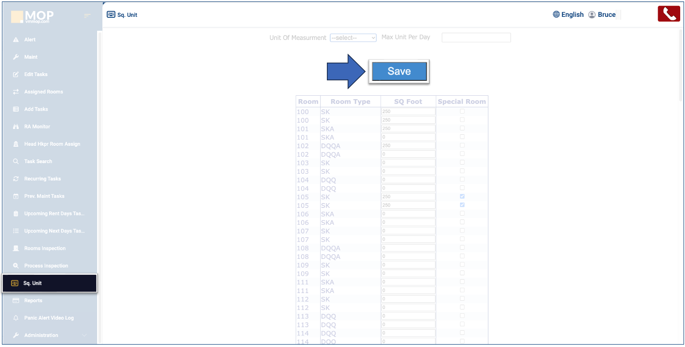The height and width of the screenshot is (347, 685).
Task: Click the Alert warning triangle icon
Action: coord(16,40)
